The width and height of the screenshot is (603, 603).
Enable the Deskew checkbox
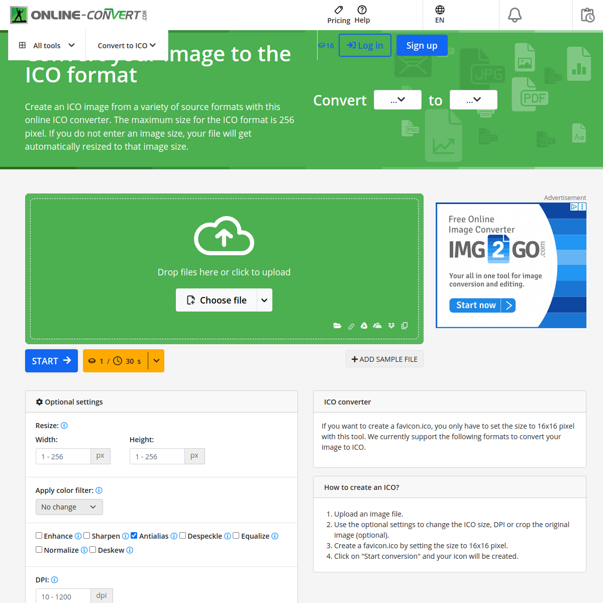click(x=93, y=550)
